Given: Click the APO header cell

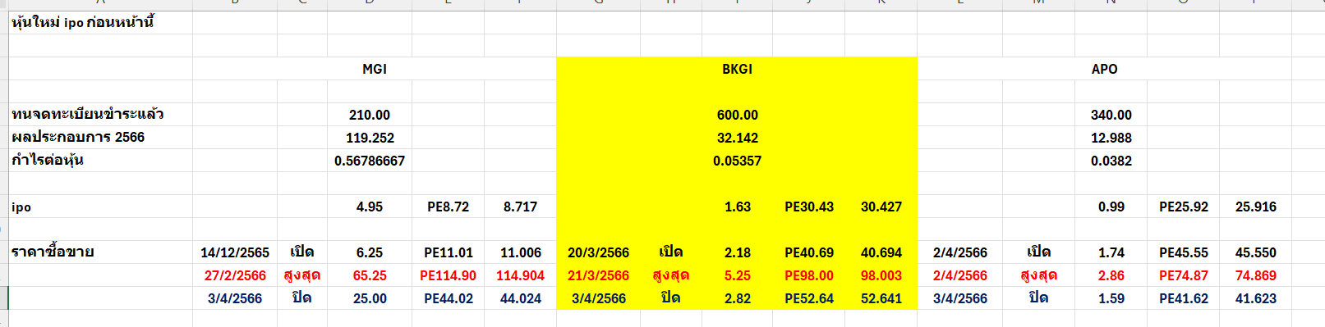Looking at the screenshot, I should tap(1104, 69).
